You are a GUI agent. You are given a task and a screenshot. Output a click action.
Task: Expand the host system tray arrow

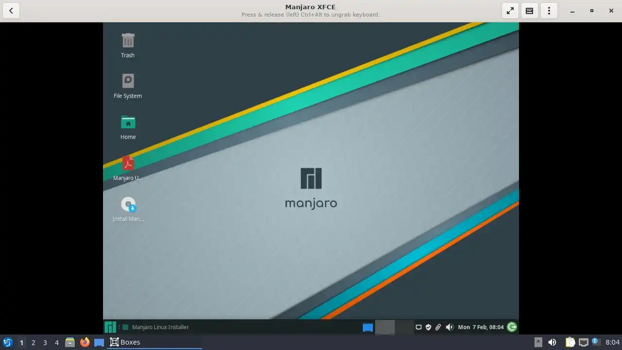538,342
